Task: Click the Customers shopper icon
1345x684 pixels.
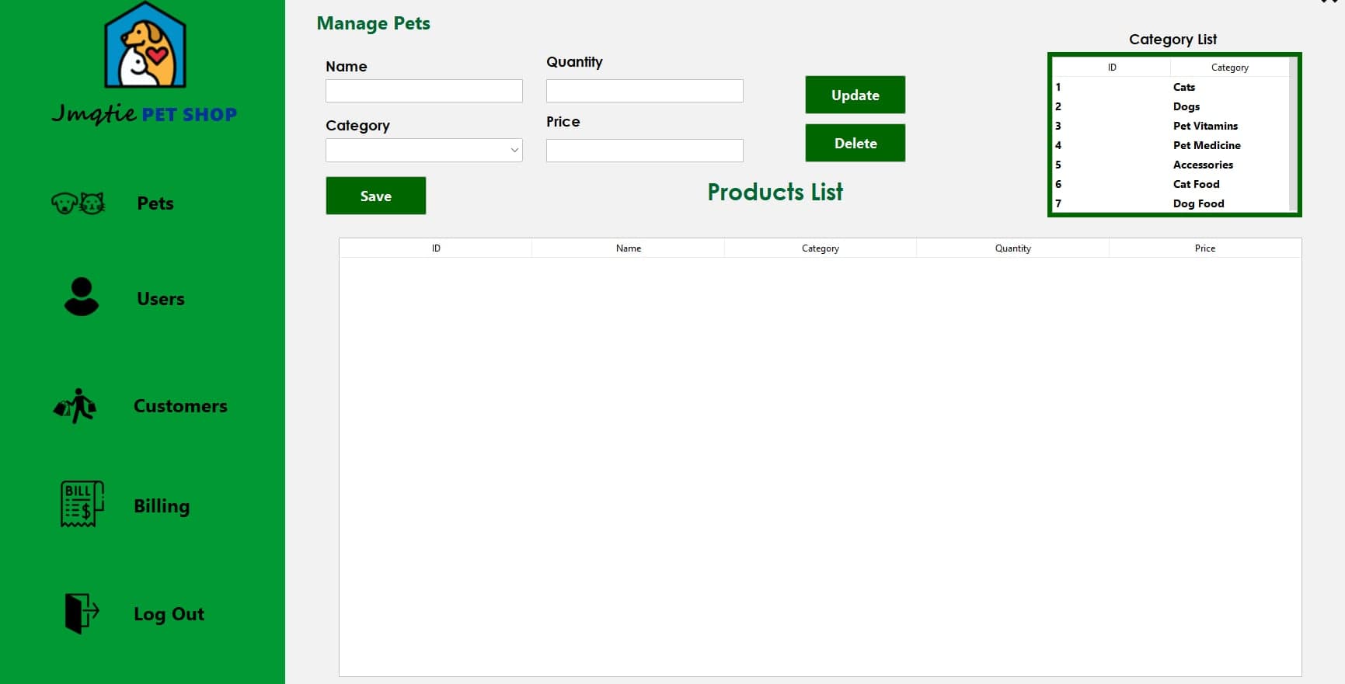Action: [x=75, y=405]
